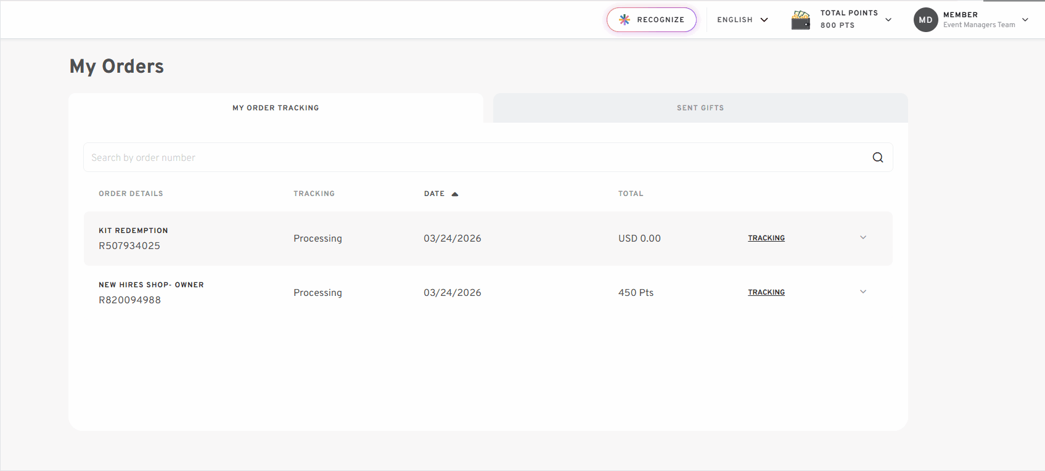Expand the Kit Redemption order row

coord(863,237)
